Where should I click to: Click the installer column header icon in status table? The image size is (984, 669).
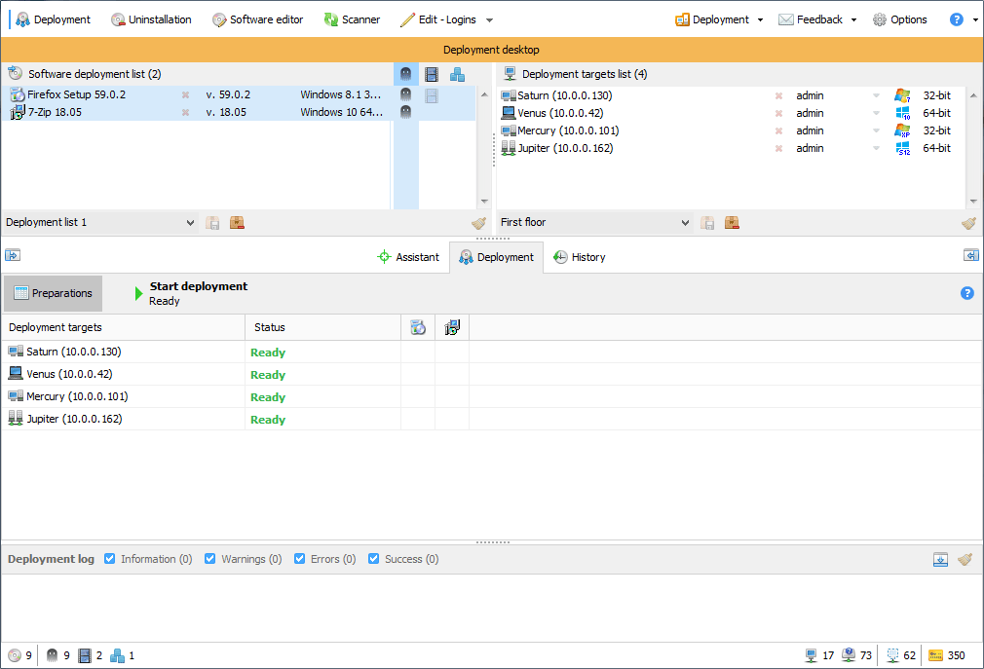coord(452,327)
